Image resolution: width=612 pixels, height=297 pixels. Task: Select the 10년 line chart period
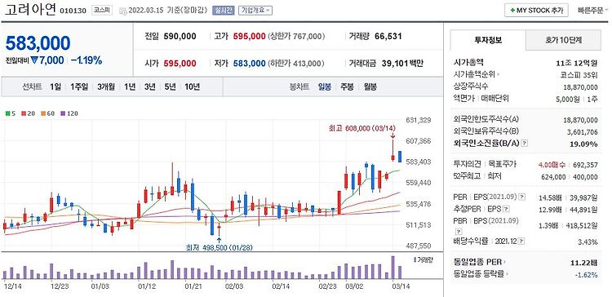click(193, 87)
